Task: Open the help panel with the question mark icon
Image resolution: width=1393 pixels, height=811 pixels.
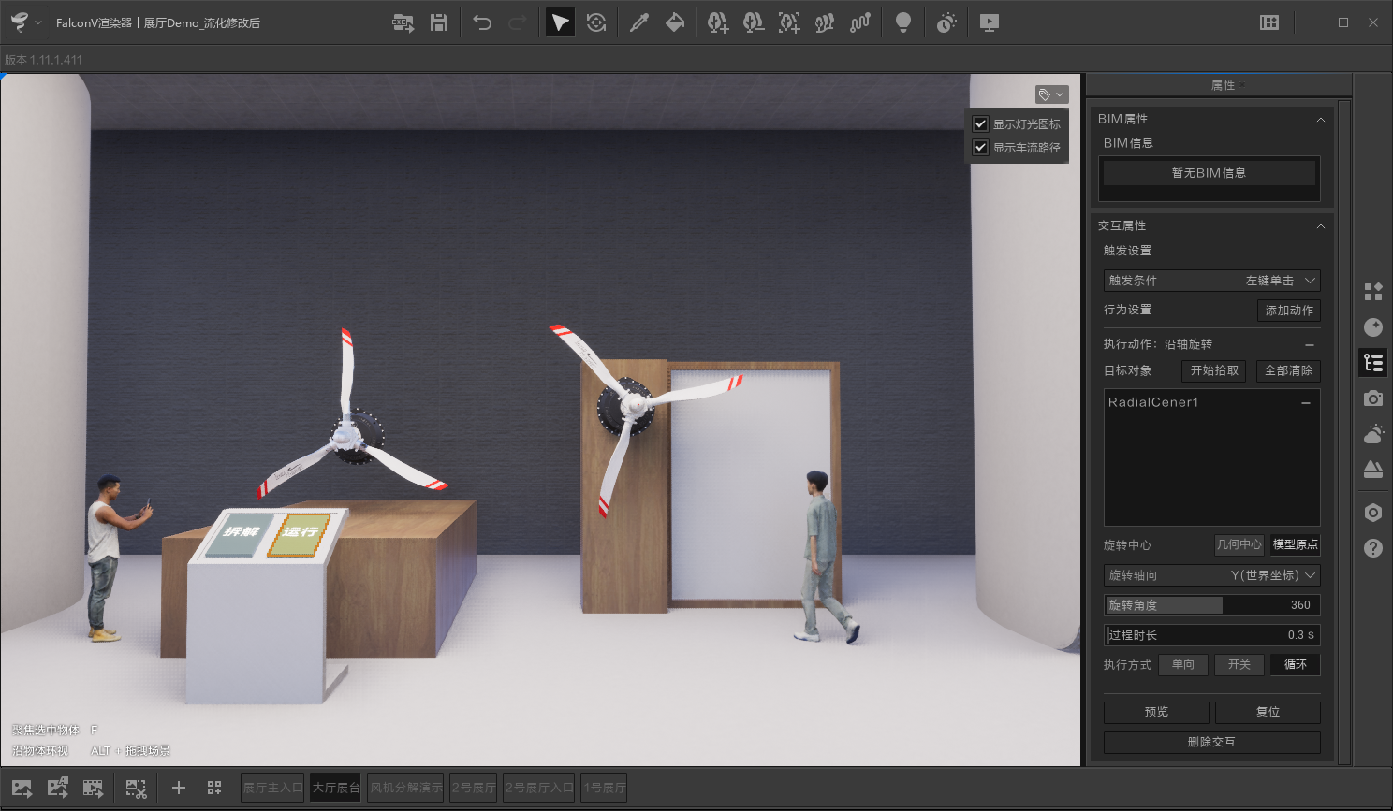Action: (1372, 547)
